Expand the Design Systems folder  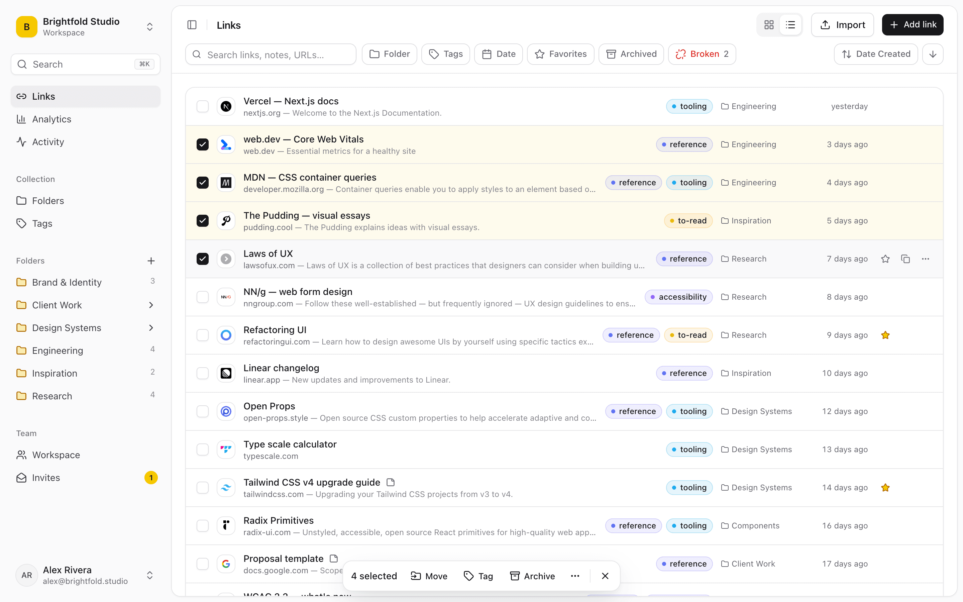[151, 328]
